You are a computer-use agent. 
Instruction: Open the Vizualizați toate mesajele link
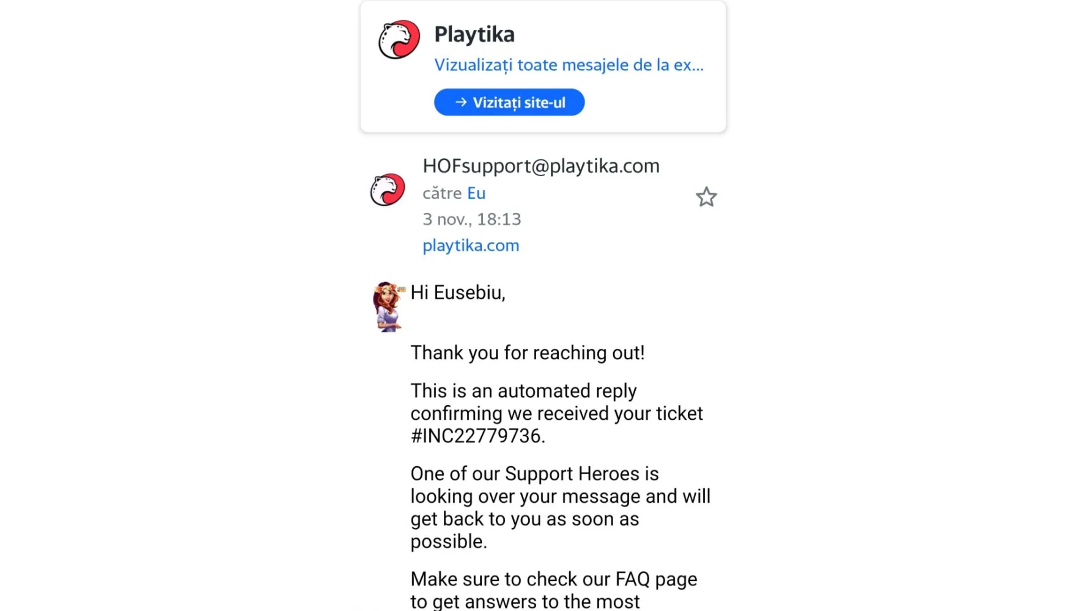(569, 65)
